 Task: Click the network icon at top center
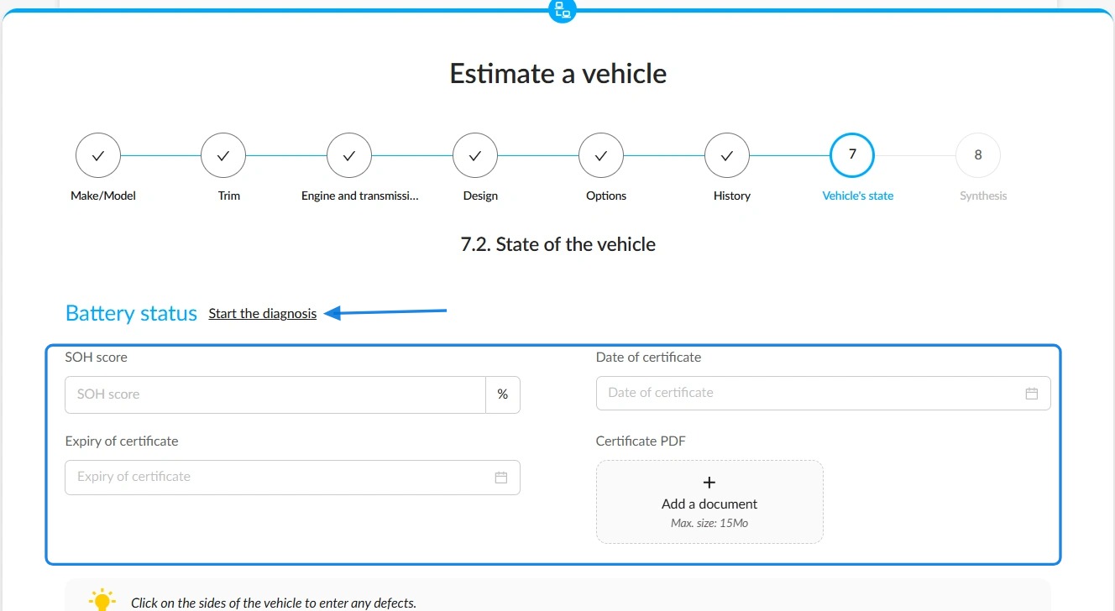click(x=562, y=10)
